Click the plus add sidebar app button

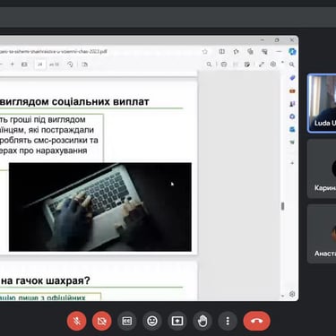(292, 163)
